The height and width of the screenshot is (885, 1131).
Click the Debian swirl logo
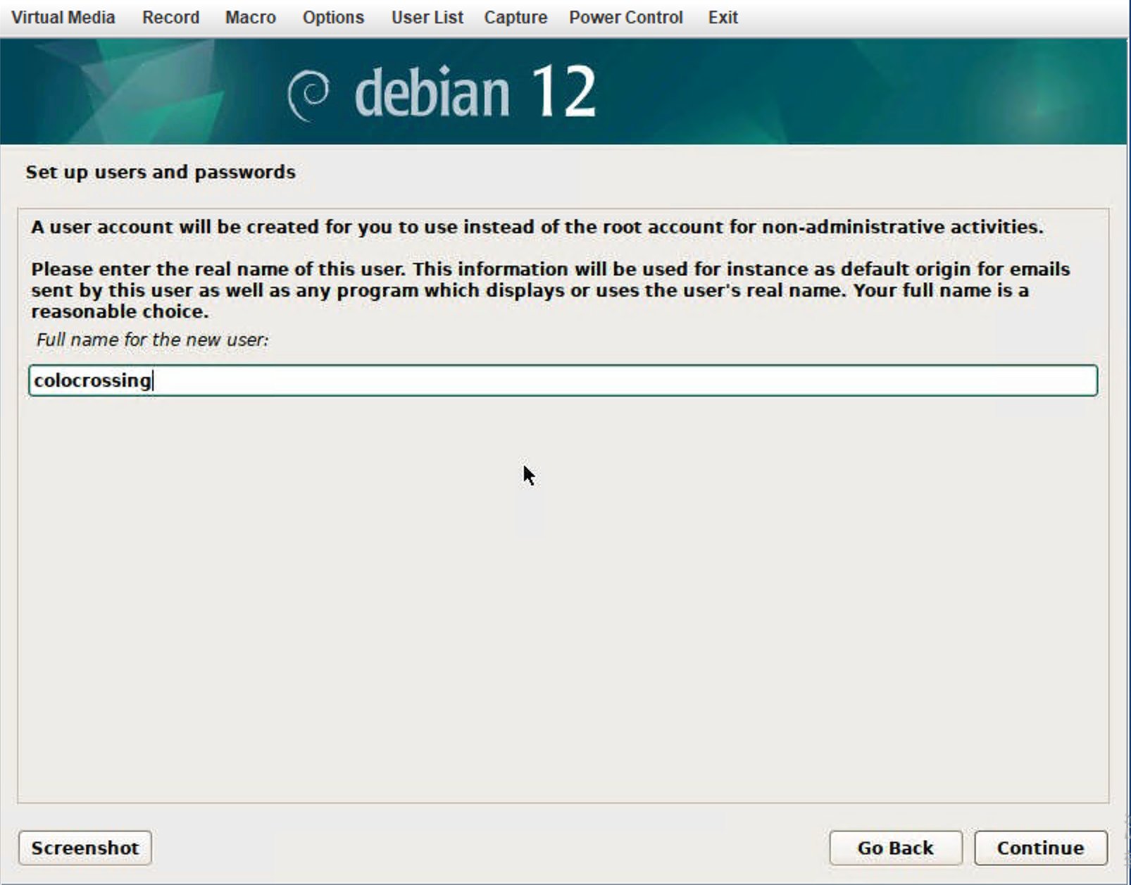pos(308,94)
